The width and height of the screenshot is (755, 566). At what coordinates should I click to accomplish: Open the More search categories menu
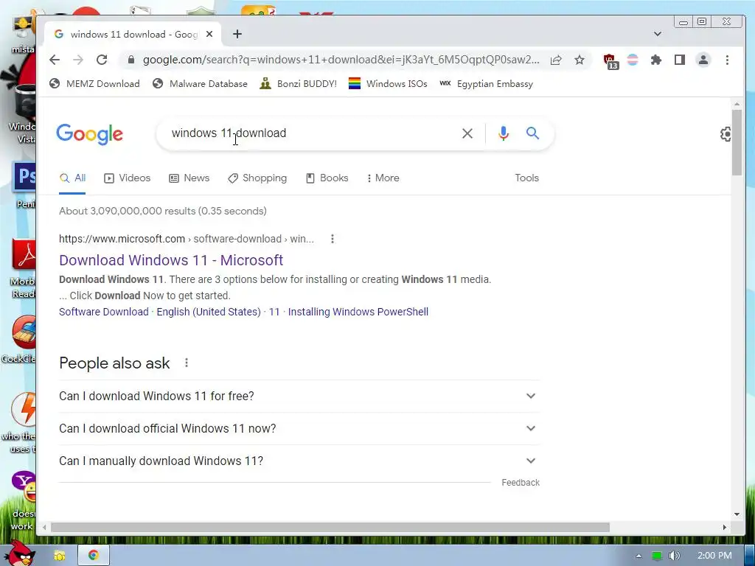point(383,178)
